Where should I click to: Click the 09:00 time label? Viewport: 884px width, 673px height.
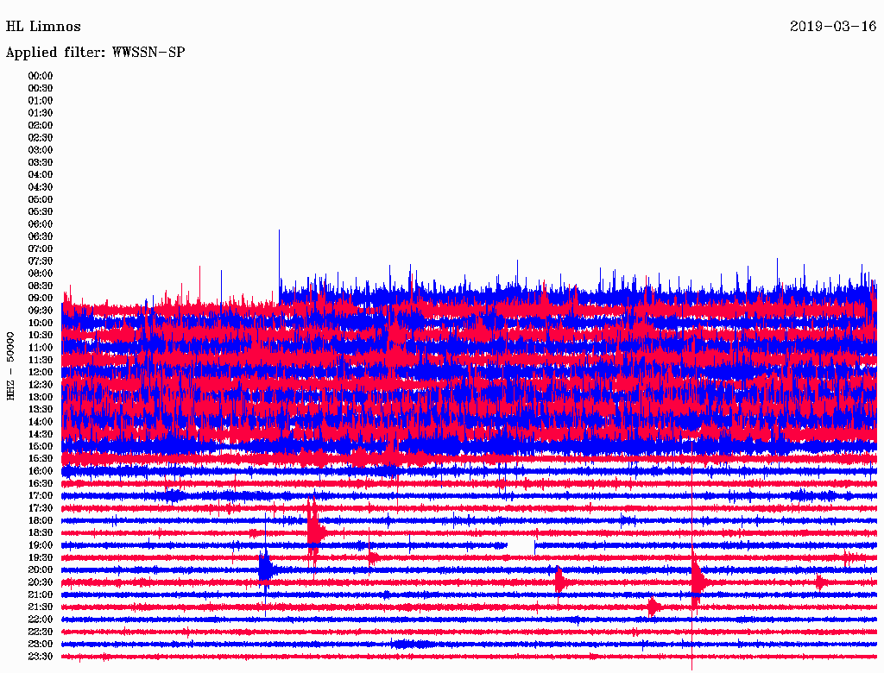tap(41, 299)
